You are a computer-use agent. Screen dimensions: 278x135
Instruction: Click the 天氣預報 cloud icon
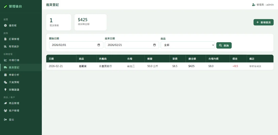[x=6, y=82]
